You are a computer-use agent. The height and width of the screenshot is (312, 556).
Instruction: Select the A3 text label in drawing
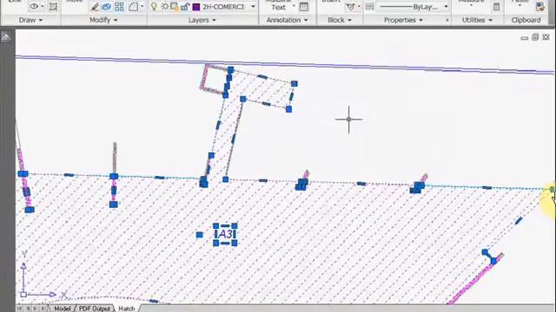tap(226, 234)
